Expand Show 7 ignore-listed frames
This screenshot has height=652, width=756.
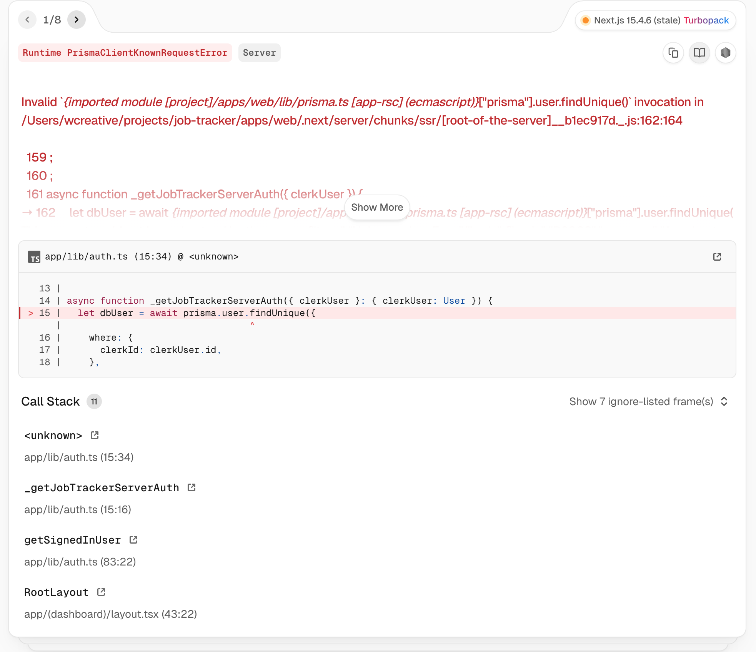pyautogui.click(x=641, y=401)
